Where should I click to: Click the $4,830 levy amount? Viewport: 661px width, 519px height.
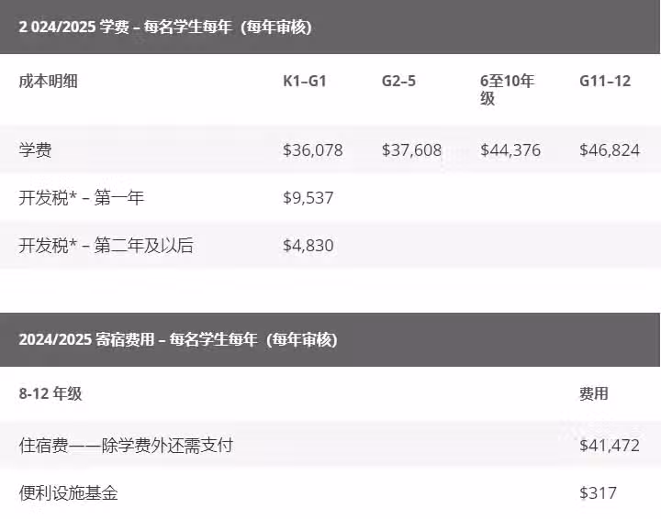click(x=308, y=246)
